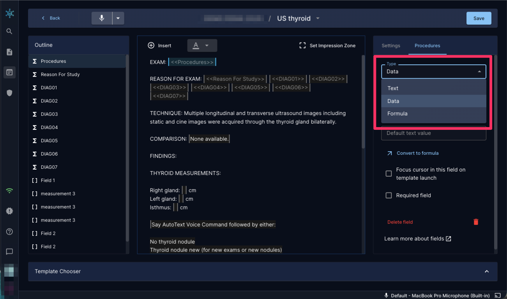Image resolution: width=507 pixels, height=299 pixels.
Task: Enable focus cursor on template launch
Action: (x=389, y=174)
